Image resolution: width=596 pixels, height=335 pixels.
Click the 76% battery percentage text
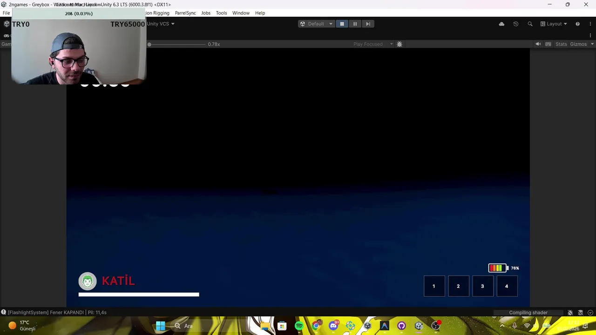pyautogui.click(x=515, y=268)
